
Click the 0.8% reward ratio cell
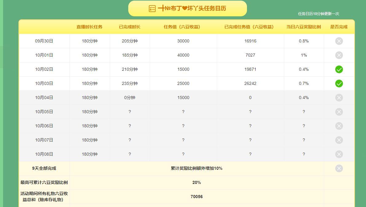coord(304,41)
